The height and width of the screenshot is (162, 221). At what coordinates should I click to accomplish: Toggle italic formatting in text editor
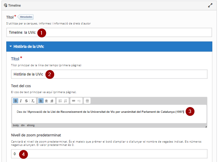[x=21, y=101]
